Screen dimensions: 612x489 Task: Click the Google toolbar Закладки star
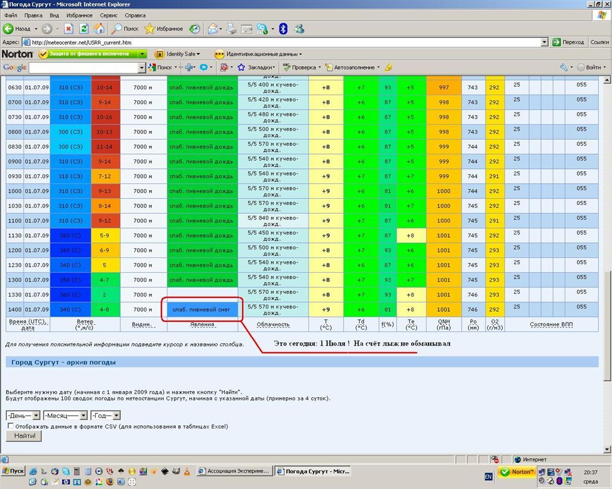241,67
